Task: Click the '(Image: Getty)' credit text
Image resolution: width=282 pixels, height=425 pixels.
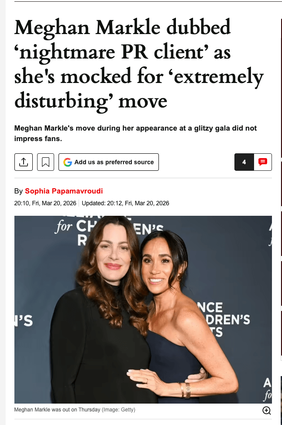Action: (x=118, y=410)
